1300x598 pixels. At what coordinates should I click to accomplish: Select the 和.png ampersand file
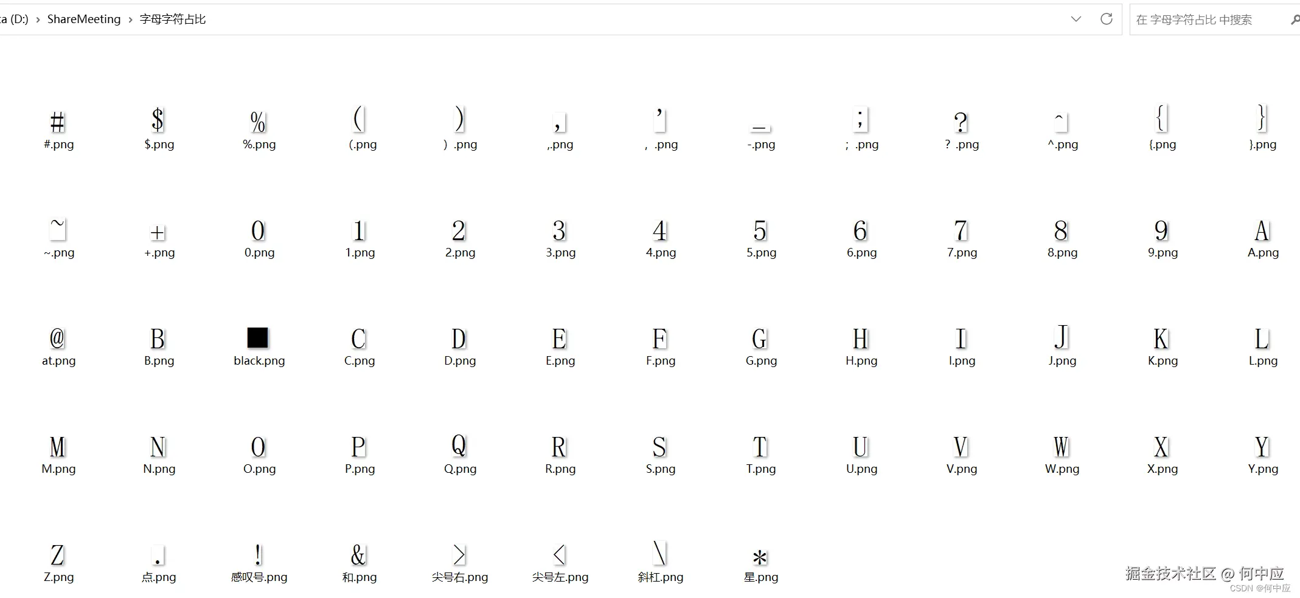[358, 555]
